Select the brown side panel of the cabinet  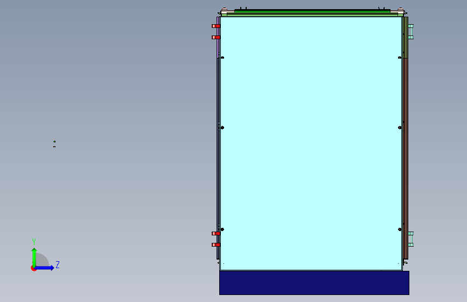(406, 159)
